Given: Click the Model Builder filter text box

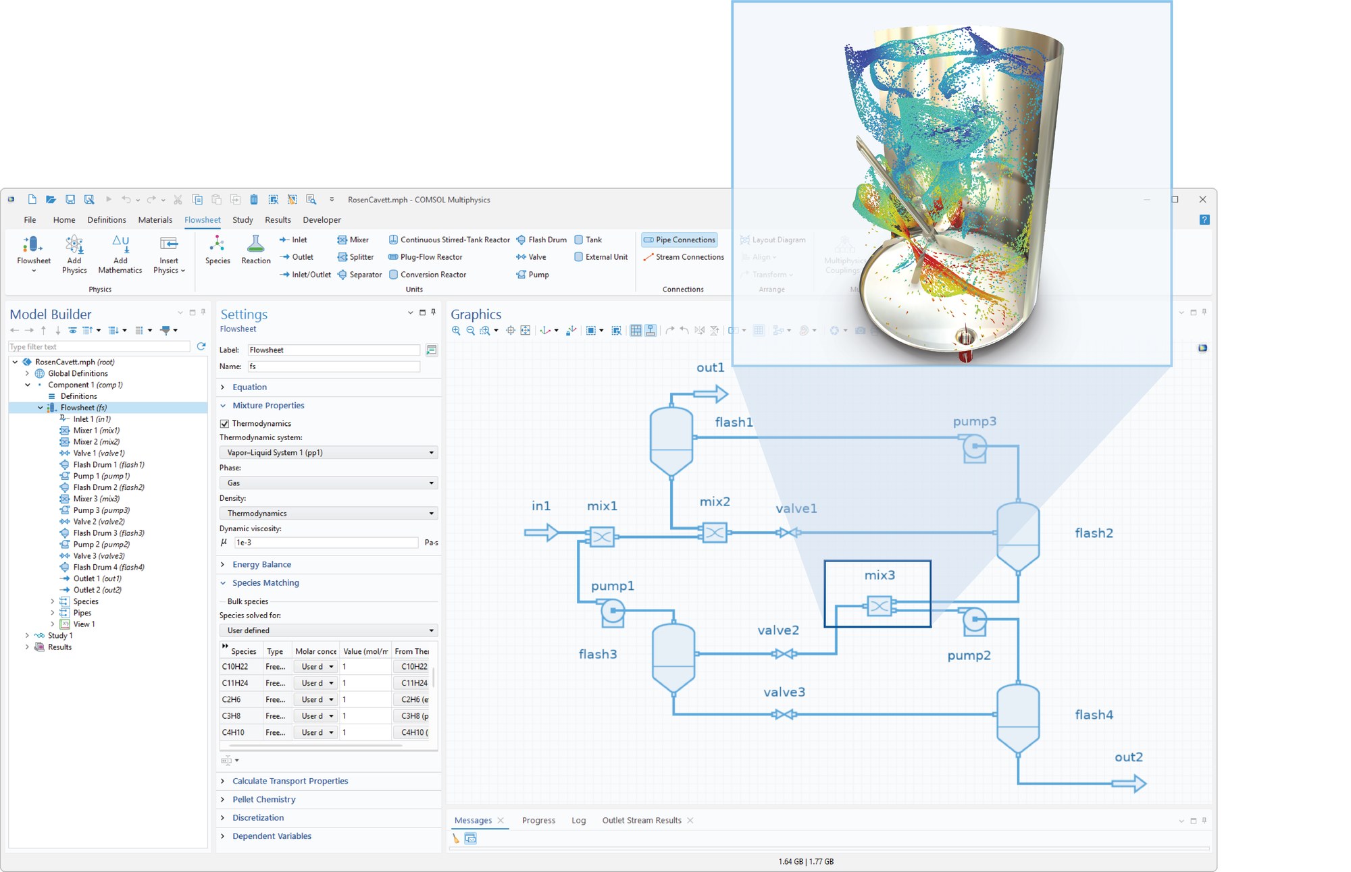Looking at the screenshot, I should (99, 347).
